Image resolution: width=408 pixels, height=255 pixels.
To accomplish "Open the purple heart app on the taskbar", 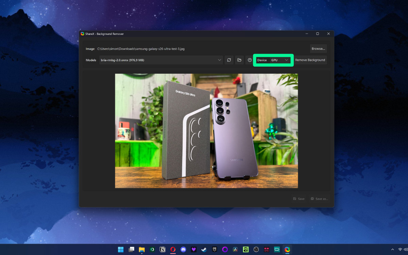I will (193, 250).
